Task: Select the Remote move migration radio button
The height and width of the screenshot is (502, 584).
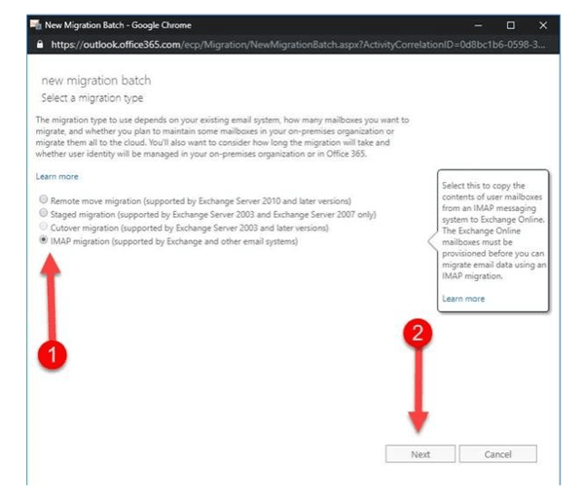Action: pyautogui.click(x=44, y=199)
